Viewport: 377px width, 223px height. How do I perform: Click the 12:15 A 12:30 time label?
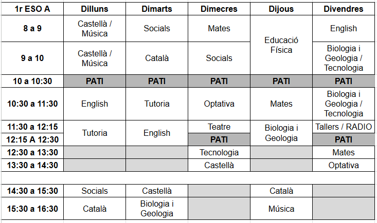click(32, 139)
